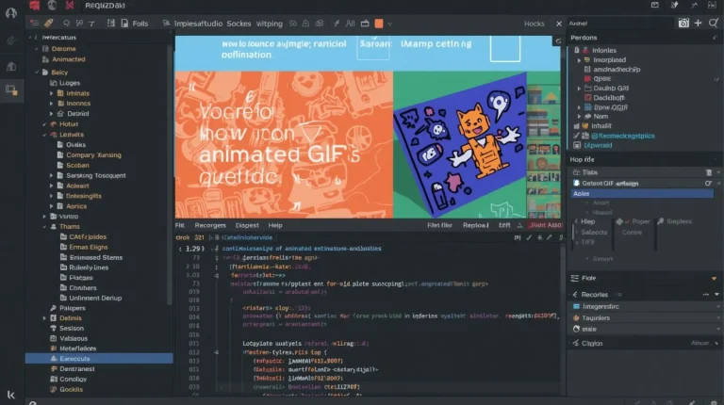Image resolution: width=724 pixels, height=405 pixels.
Task: Click the refresh icon at preview top right
Action: pyautogui.click(x=558, y=41)
